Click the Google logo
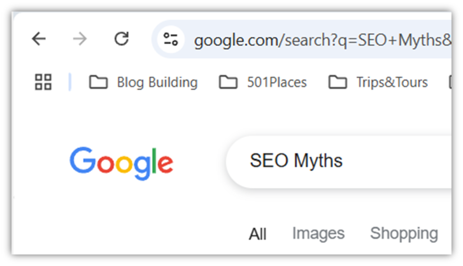The width and height of the screenshot is (463, 266). (121, 162)
